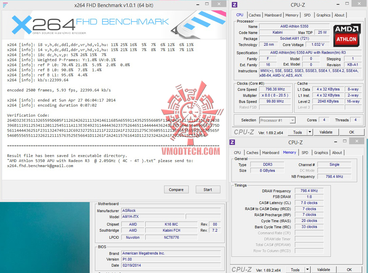Viewport: 368px width, 273px height.
Task: Click the encoded 2500 frames result line
Action: (59, 90)
